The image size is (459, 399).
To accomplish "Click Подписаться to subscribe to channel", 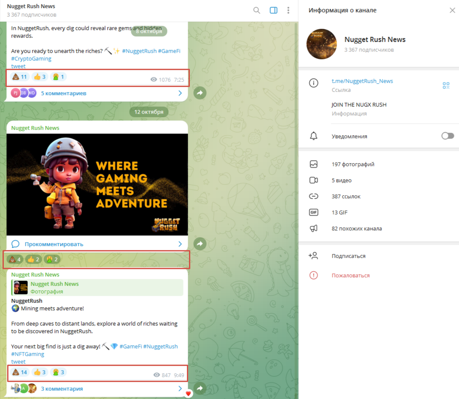I will [348, 256].
